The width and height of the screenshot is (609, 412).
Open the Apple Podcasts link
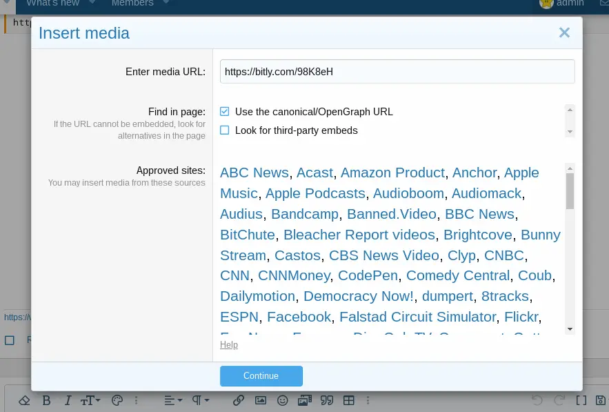point(315,193)
